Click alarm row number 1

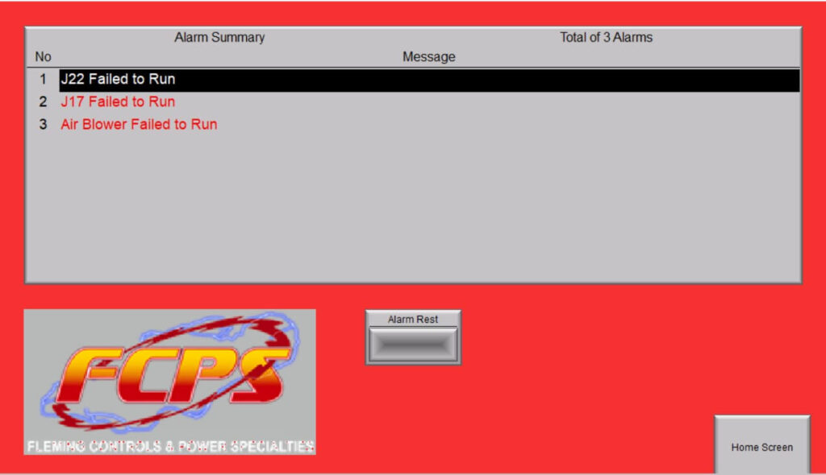[43, 80]
